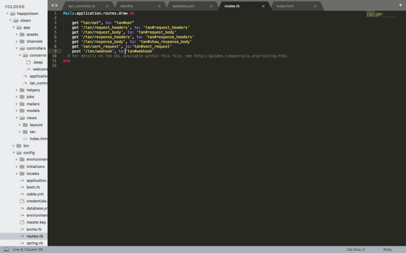Click the channels folder icon
Image resolution: width=406 pixels, height=253 pixels.
(22, 41)
